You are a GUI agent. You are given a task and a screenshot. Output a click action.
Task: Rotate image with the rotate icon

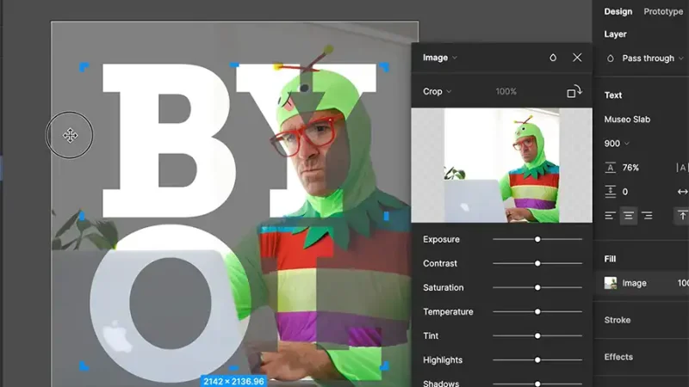(x=574, y=92)
